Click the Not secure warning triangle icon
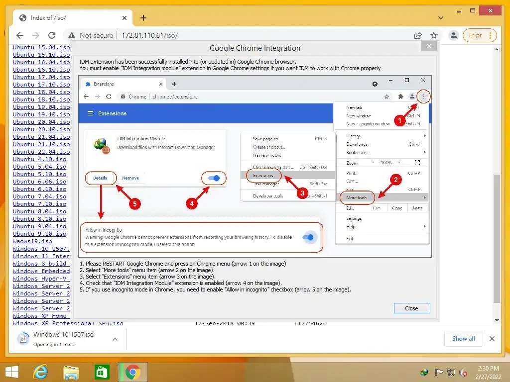The height and width of the screenshot is (382, 510). tap(72, 35)
